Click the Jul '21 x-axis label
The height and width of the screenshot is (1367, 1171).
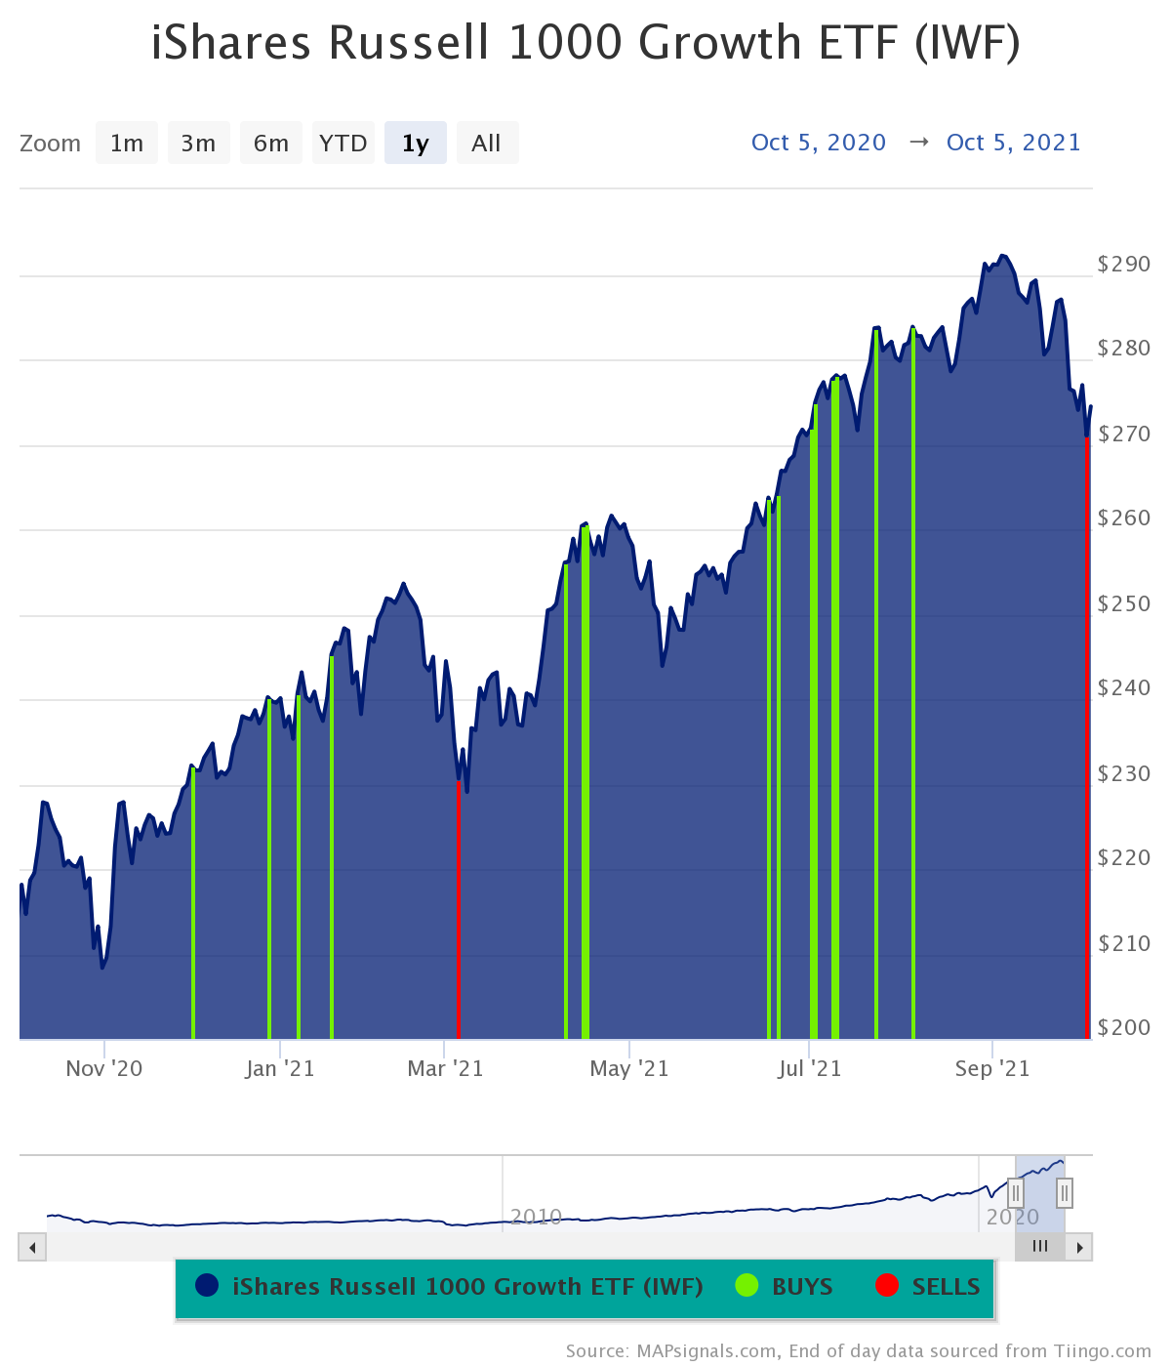(809, 1068)
